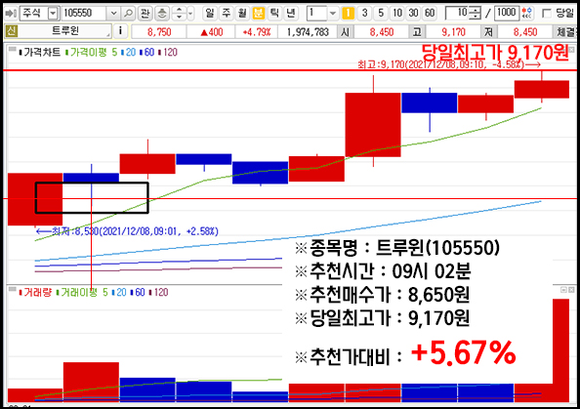
Task: Click the green 신 badge icon
Action: pos(11,31)
